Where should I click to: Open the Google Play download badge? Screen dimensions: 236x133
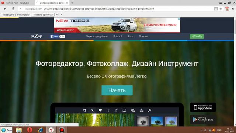[x=203, y=119]
